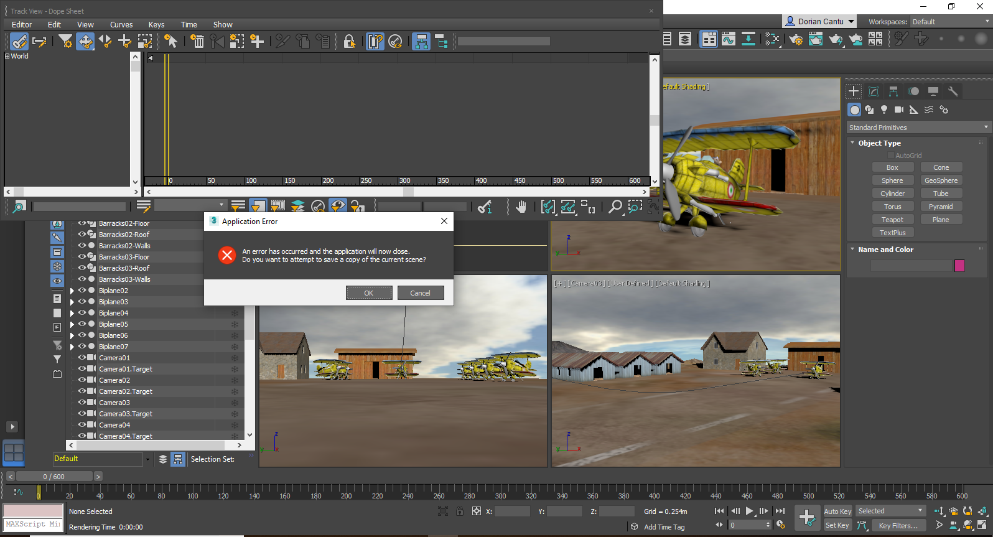The width and height of the screenshot is (993, 537).
Task: Open Track View filters funnel icon
Action: point(65,42)
